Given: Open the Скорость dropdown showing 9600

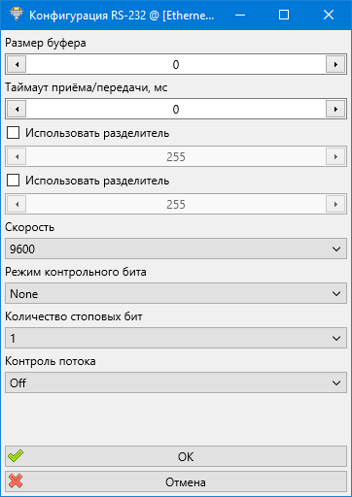Looking at the screenshot, I should (176, 248).
